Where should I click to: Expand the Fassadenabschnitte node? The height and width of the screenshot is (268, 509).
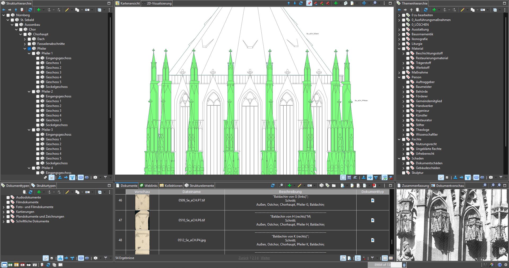[x=25, y=44]
